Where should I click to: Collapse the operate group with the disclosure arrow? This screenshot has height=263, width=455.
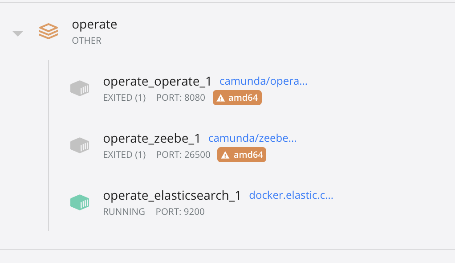point(17,33)
